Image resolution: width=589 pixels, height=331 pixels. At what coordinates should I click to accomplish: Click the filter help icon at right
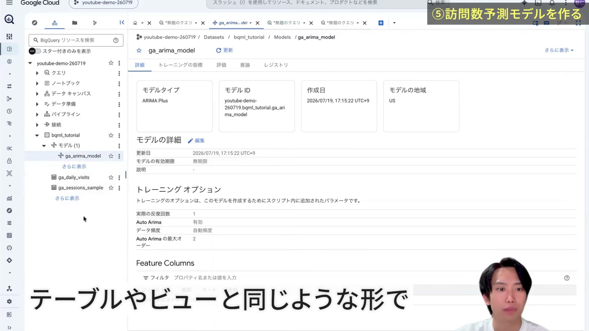[567, 278]
